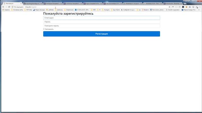Click the recycle-arrows extension icon
The image size is (202, 113).
[190, 7]
